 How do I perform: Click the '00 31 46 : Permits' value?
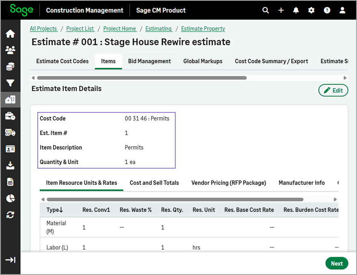pos(147,118)
